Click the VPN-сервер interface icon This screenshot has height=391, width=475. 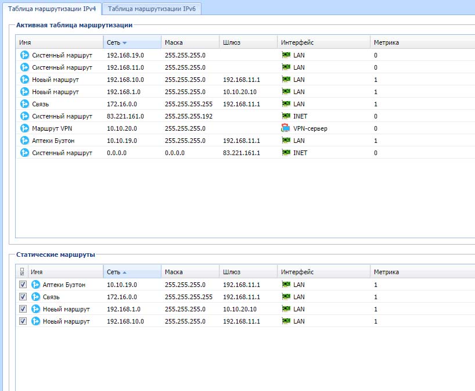pos(286,128)
